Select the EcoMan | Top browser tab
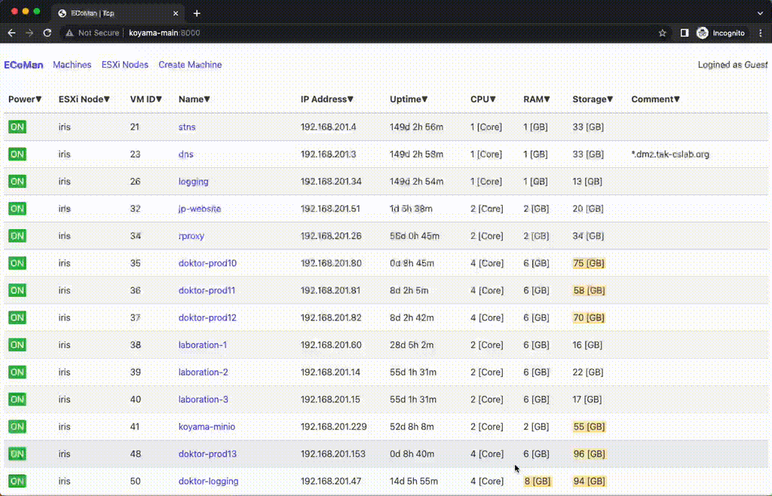Viewport: 772px width, 496px height. point(118,14)
